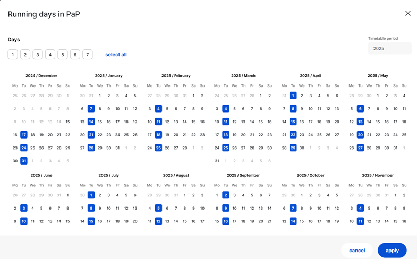Deselect January 28, 2025
Image resolution: width=417 pixels, height=259 pixels.
[91, 148]
